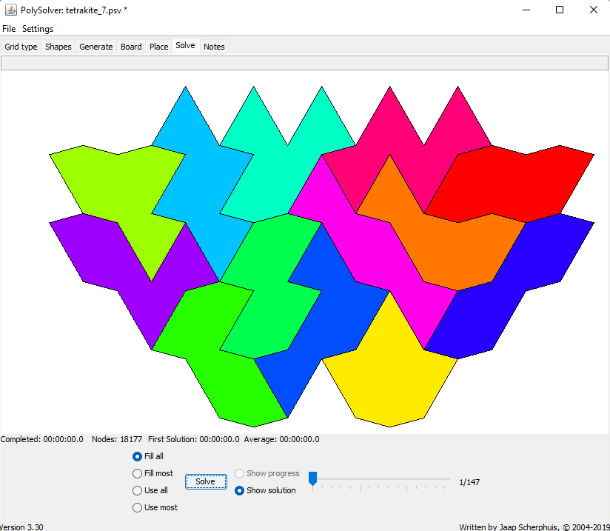The image size is (610, 531).
Task: Open the Notes tab
Action: 214,47
